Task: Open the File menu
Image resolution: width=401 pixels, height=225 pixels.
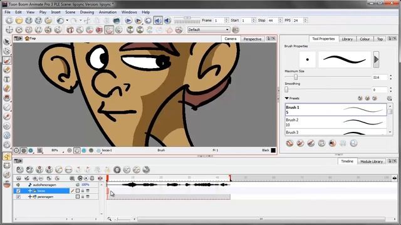Action: 8,12
